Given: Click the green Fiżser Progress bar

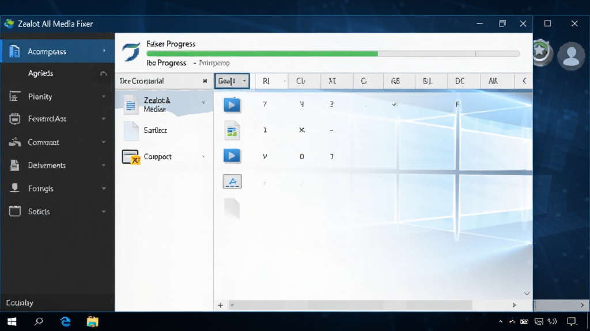Looking at the screenshot, I should tap(262, 54).
